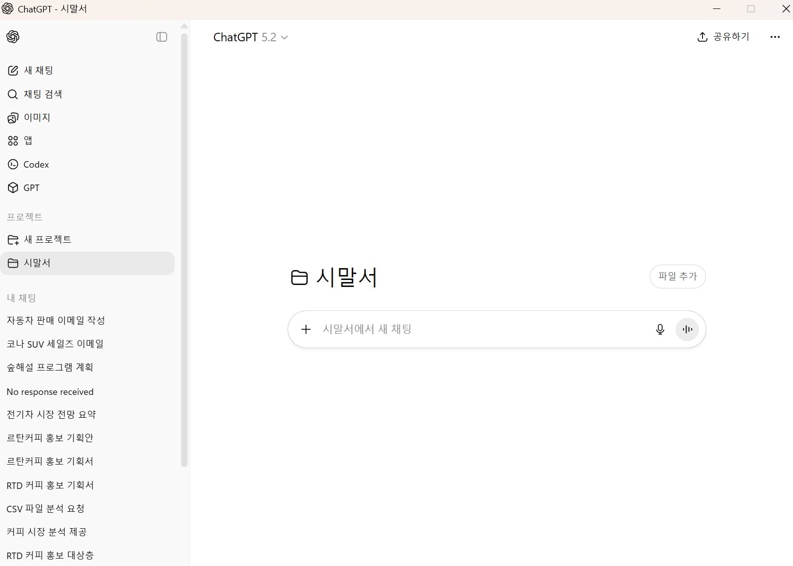This screenshot has width=793, height=566.
Task: Click the 앱 grid icon
Action: [x=13, y=141]
